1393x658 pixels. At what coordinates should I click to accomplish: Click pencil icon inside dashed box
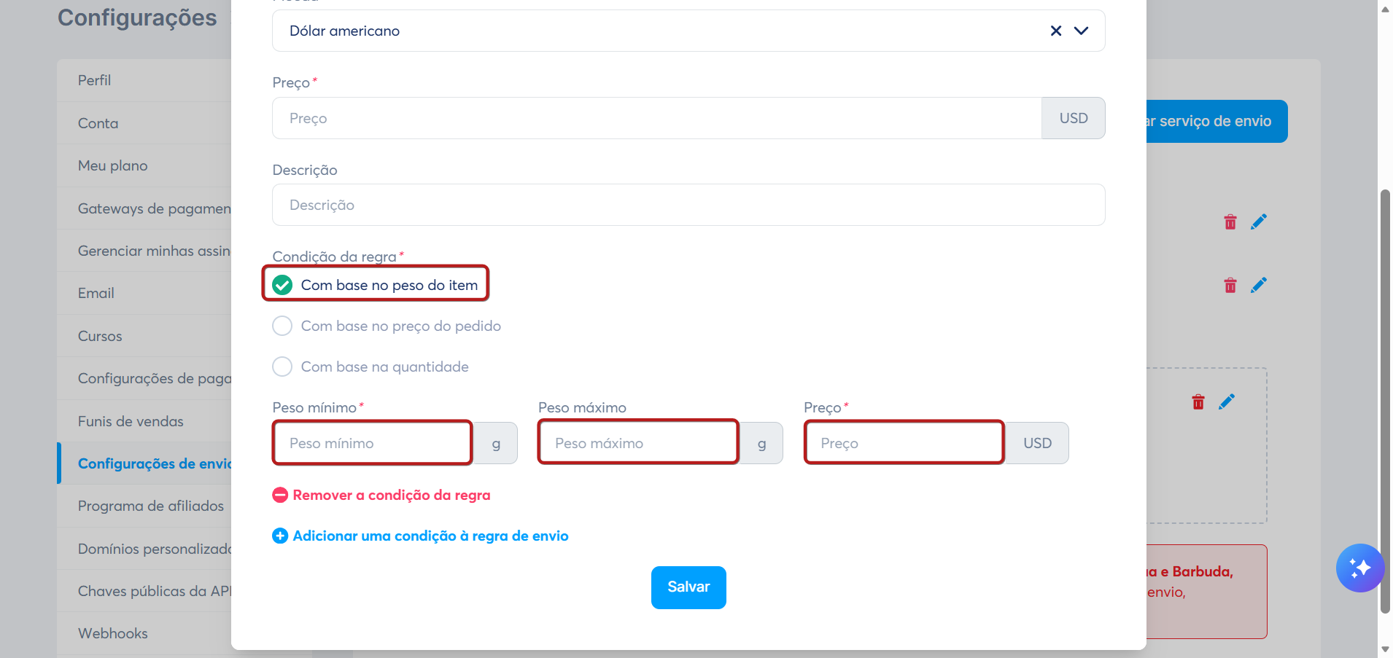1227,402
